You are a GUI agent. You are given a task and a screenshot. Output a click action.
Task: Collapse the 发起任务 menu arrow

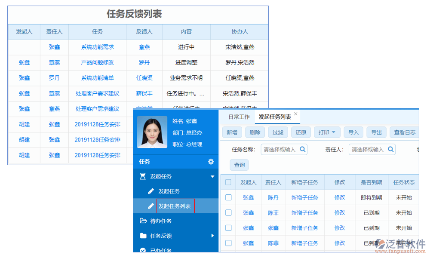[x=212, y=176]
